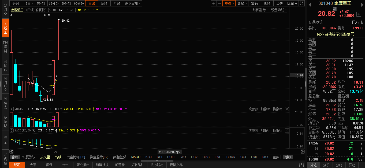This screenshot has width=365, height=168.
Task: Switch chart to 15分钟 period
Action: [53, 3]
